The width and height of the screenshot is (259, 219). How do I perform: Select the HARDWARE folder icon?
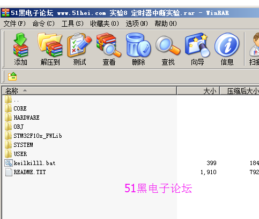(x=8, y=118)
